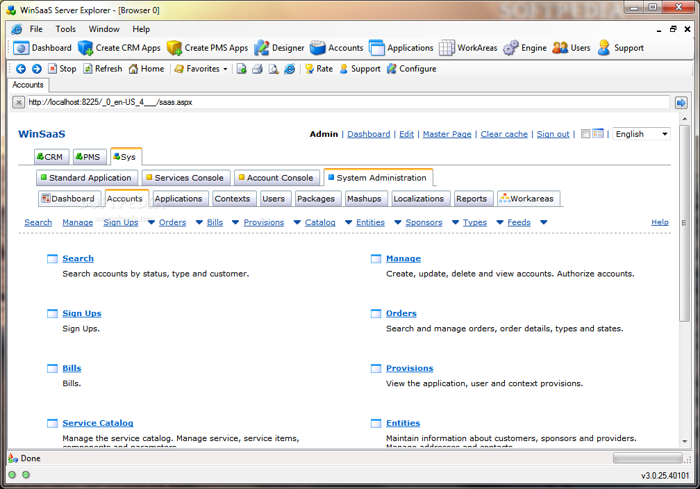Click the Master Page link
The height and width of the screenshot is (489, 700).
[447, 134]
